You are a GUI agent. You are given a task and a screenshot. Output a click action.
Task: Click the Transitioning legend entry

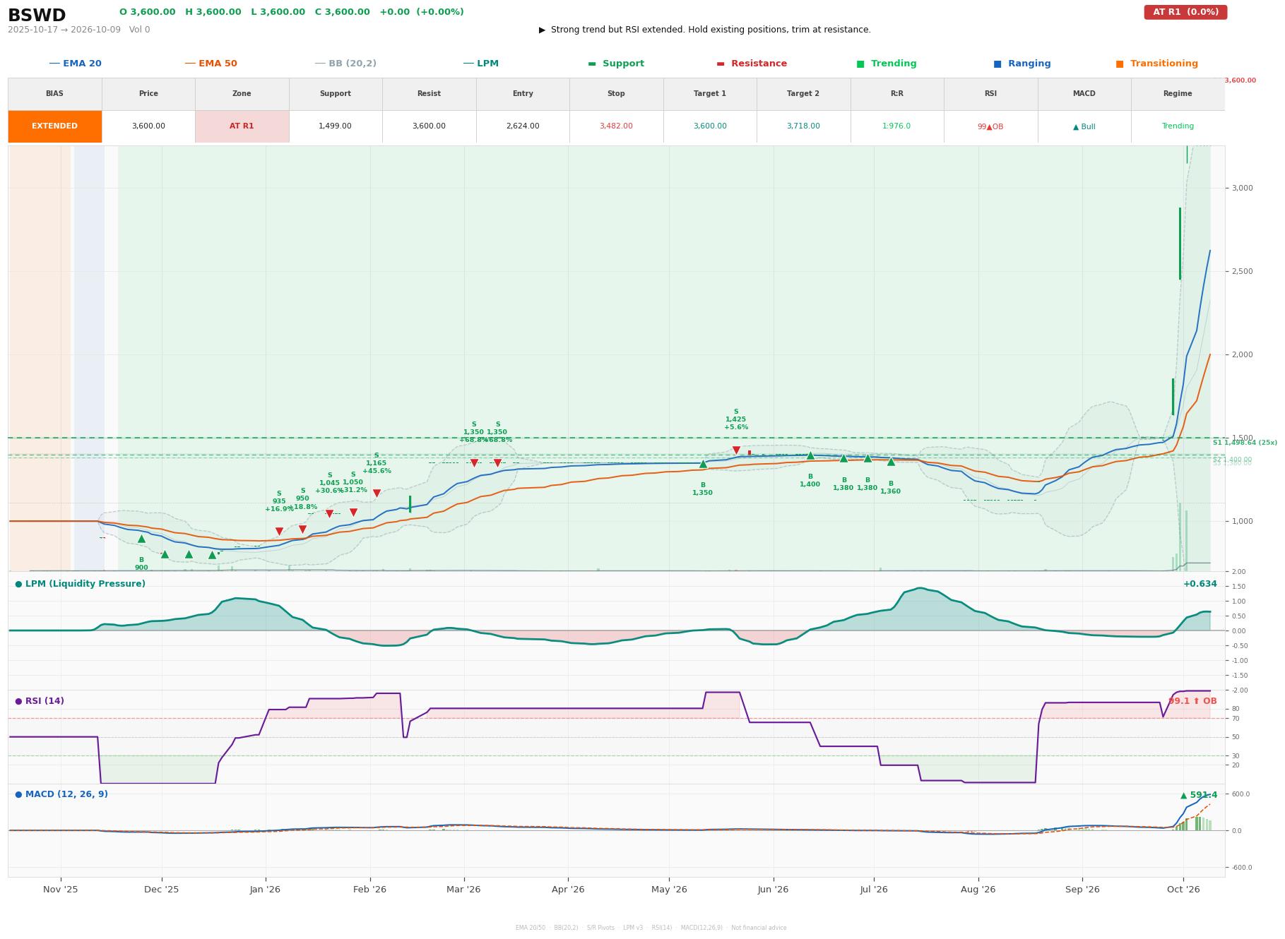(x=1157, y=64)
